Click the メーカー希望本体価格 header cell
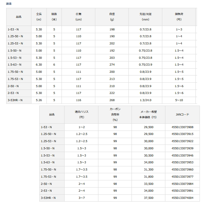 149,115
